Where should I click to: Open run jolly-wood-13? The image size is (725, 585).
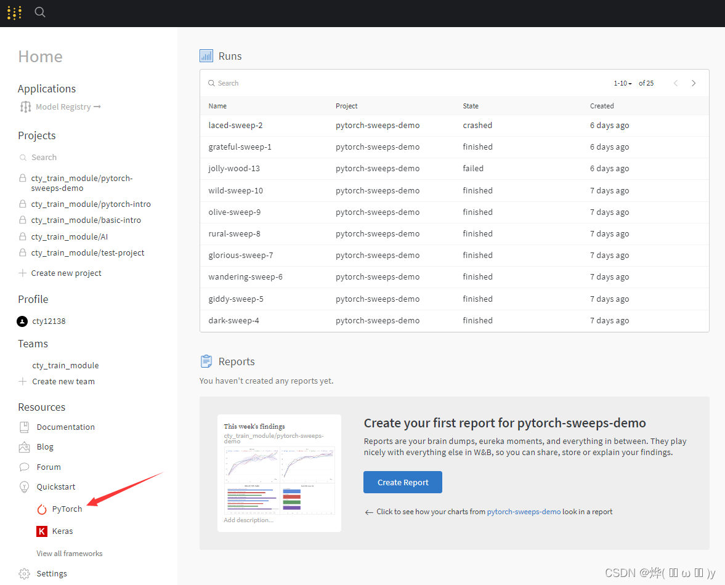pyautogui.click(x=234, y=169)
